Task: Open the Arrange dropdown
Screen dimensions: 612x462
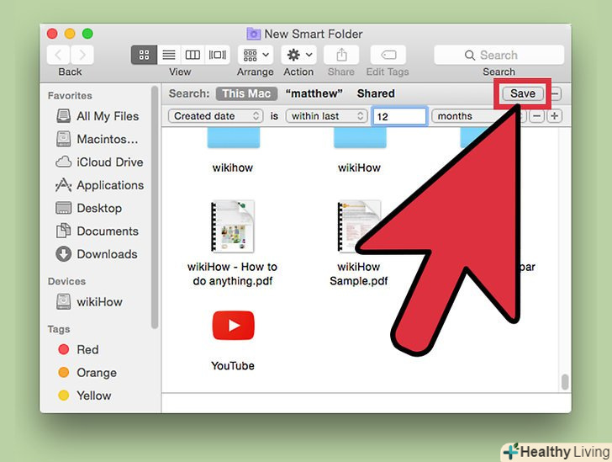Action: point(256,55)
